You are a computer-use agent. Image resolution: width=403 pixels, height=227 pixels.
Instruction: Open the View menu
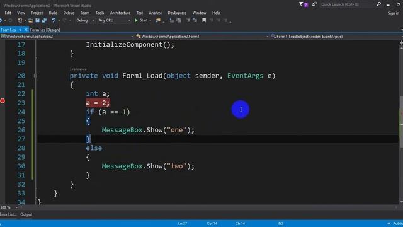pos(21,13)
